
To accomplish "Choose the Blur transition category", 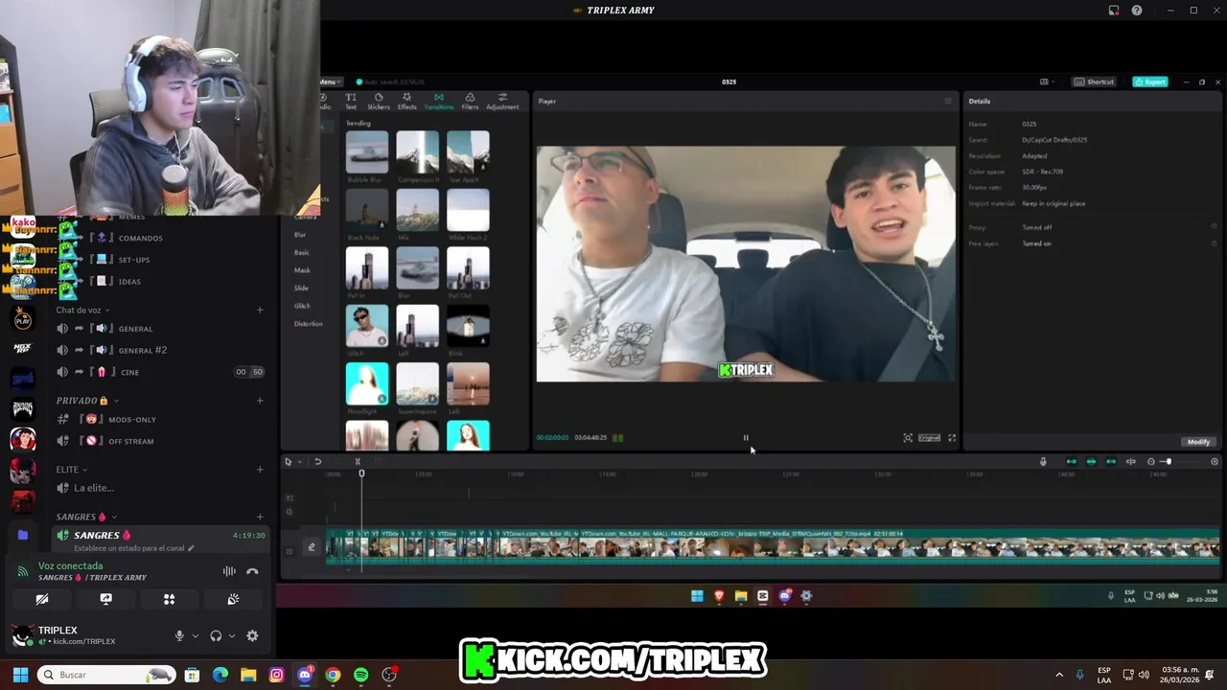I will pos(300,235).
